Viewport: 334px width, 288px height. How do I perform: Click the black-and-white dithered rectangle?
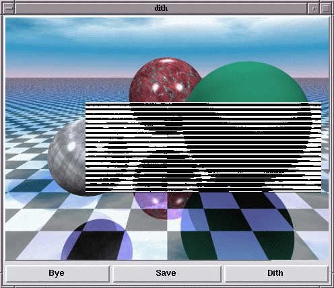pos(203,147)
